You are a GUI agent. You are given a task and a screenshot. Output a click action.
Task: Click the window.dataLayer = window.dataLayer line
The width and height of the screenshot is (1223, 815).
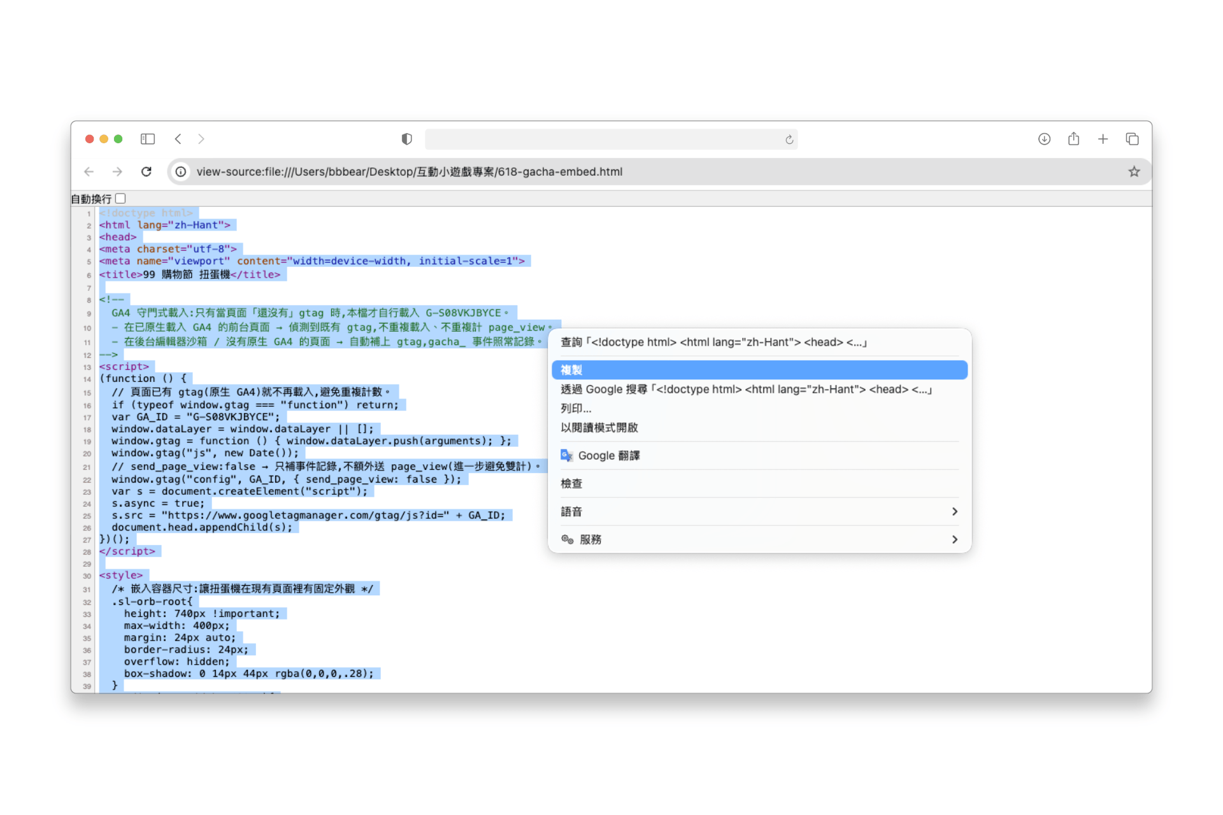point(243,429)
